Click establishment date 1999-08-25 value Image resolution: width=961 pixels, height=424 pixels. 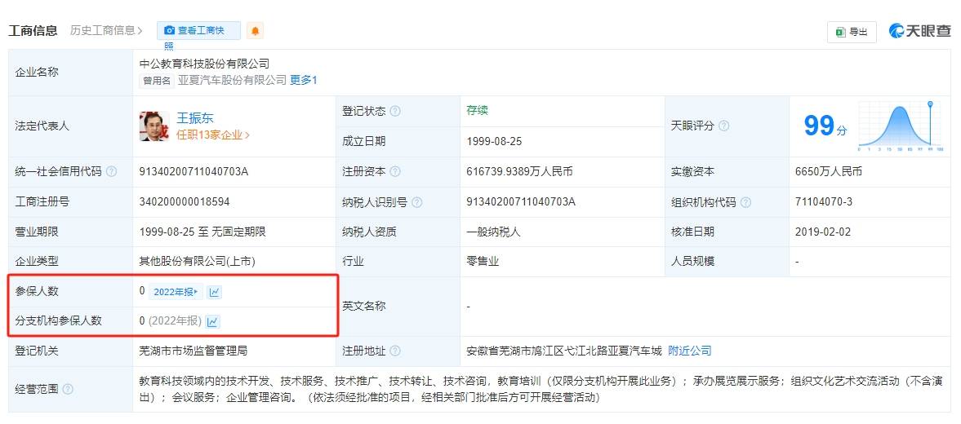click(494, 141)
